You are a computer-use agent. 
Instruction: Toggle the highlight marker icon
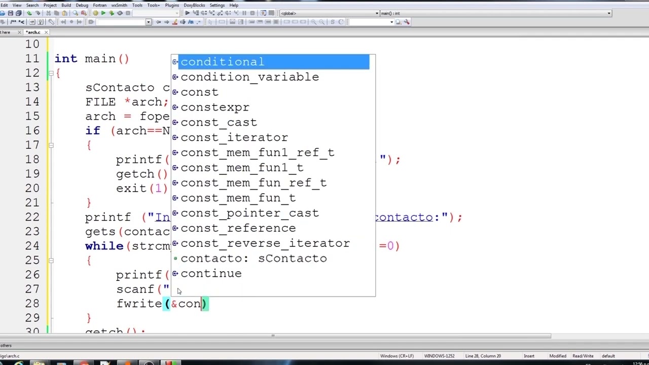tap(174, 22)
